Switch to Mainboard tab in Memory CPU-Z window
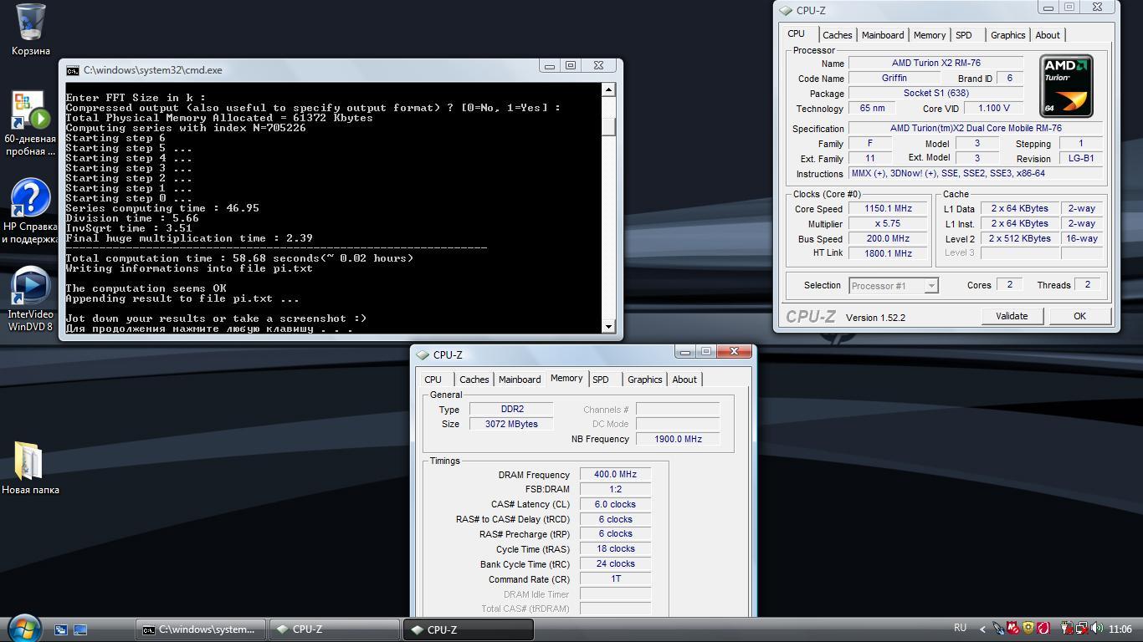 [x=520, y=380]
